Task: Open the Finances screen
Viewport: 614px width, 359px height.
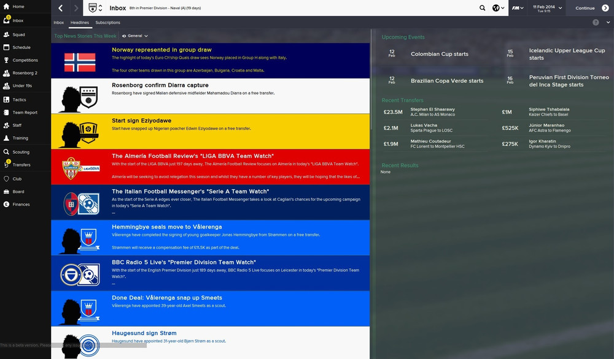Action: (x=21, y=204)
